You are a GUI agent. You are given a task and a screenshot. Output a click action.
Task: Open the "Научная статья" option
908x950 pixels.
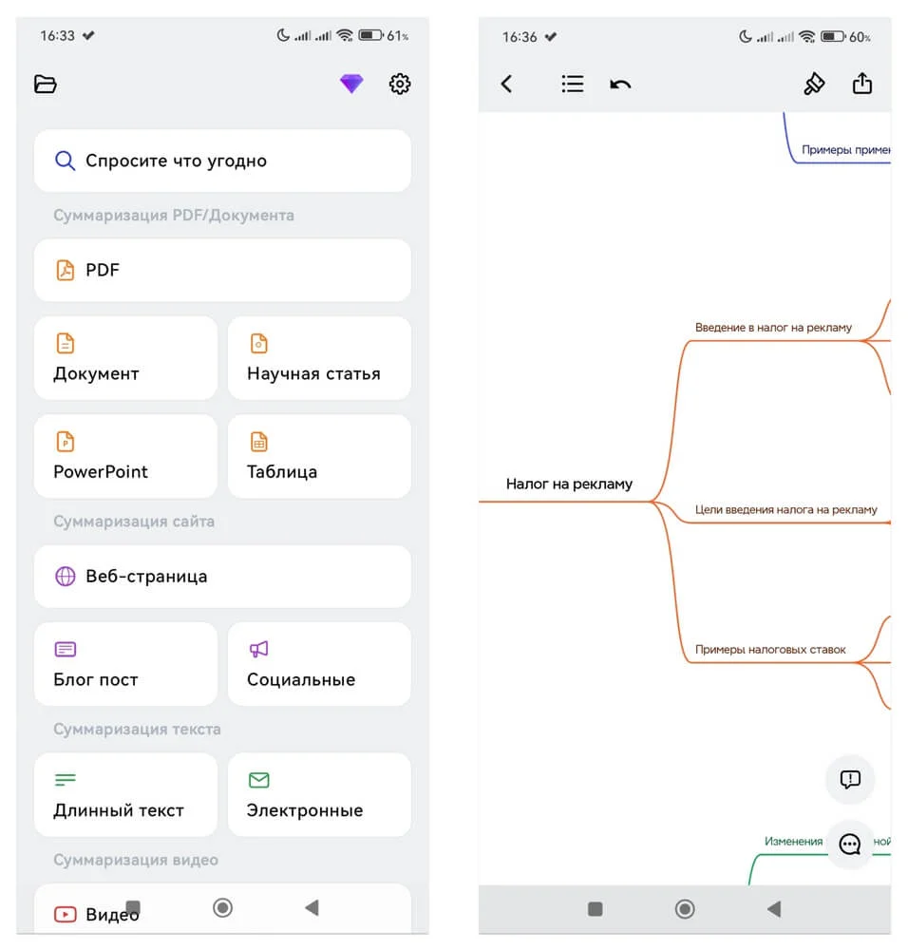click(319, 358)
